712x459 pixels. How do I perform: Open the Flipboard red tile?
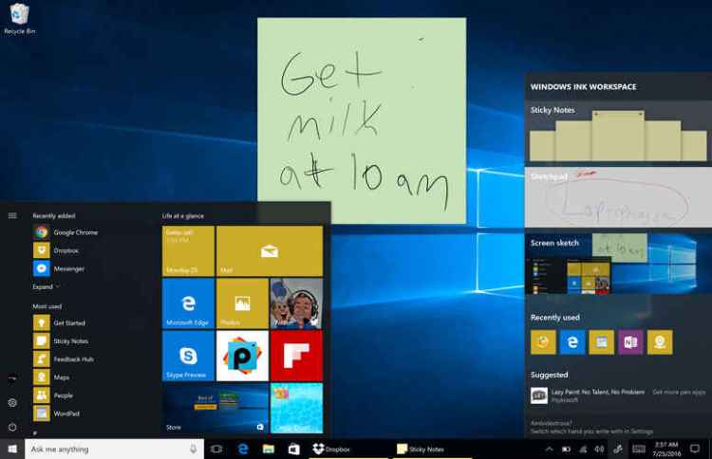[296, 355]
